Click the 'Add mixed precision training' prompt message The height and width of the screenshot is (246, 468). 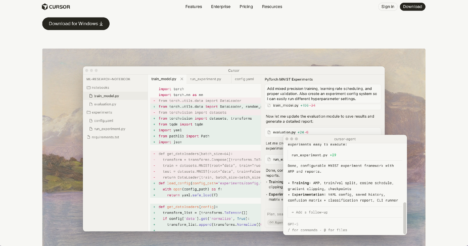[x=323, y=94]
